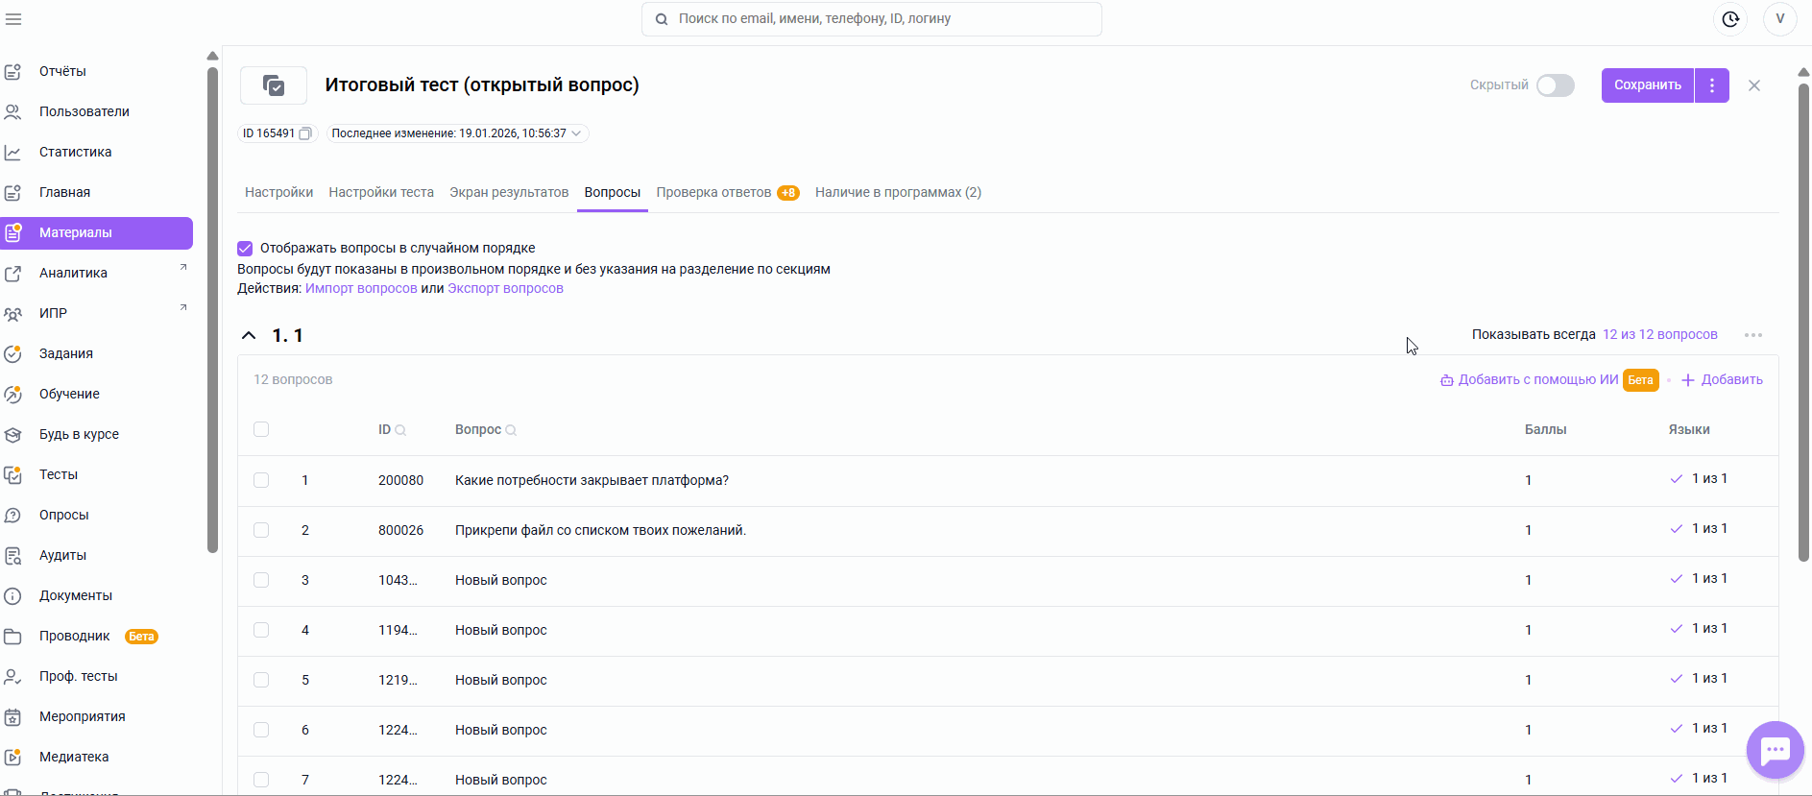Click the Будь в курсе icon
The image size is (1812, 796).
tap(13, 434)
